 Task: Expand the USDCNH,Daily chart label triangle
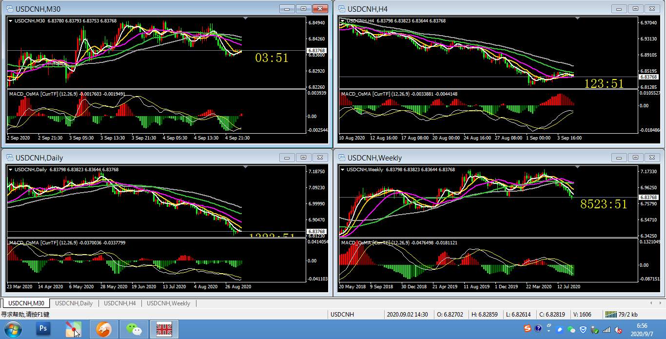tap(11, 170)
